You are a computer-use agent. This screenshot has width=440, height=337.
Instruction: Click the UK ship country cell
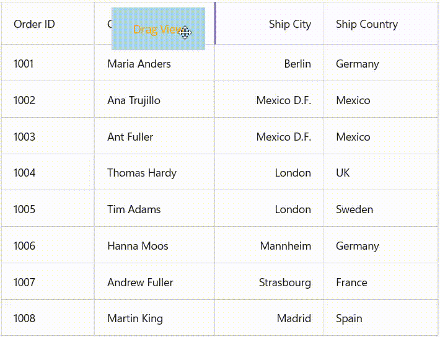343,173
